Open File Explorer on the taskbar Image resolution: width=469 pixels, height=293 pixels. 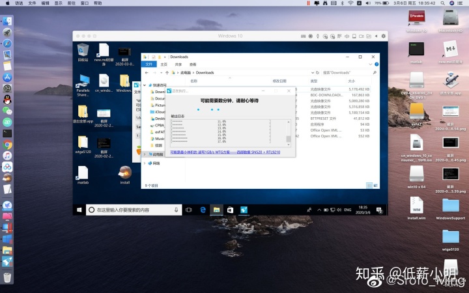coord(216,210)
